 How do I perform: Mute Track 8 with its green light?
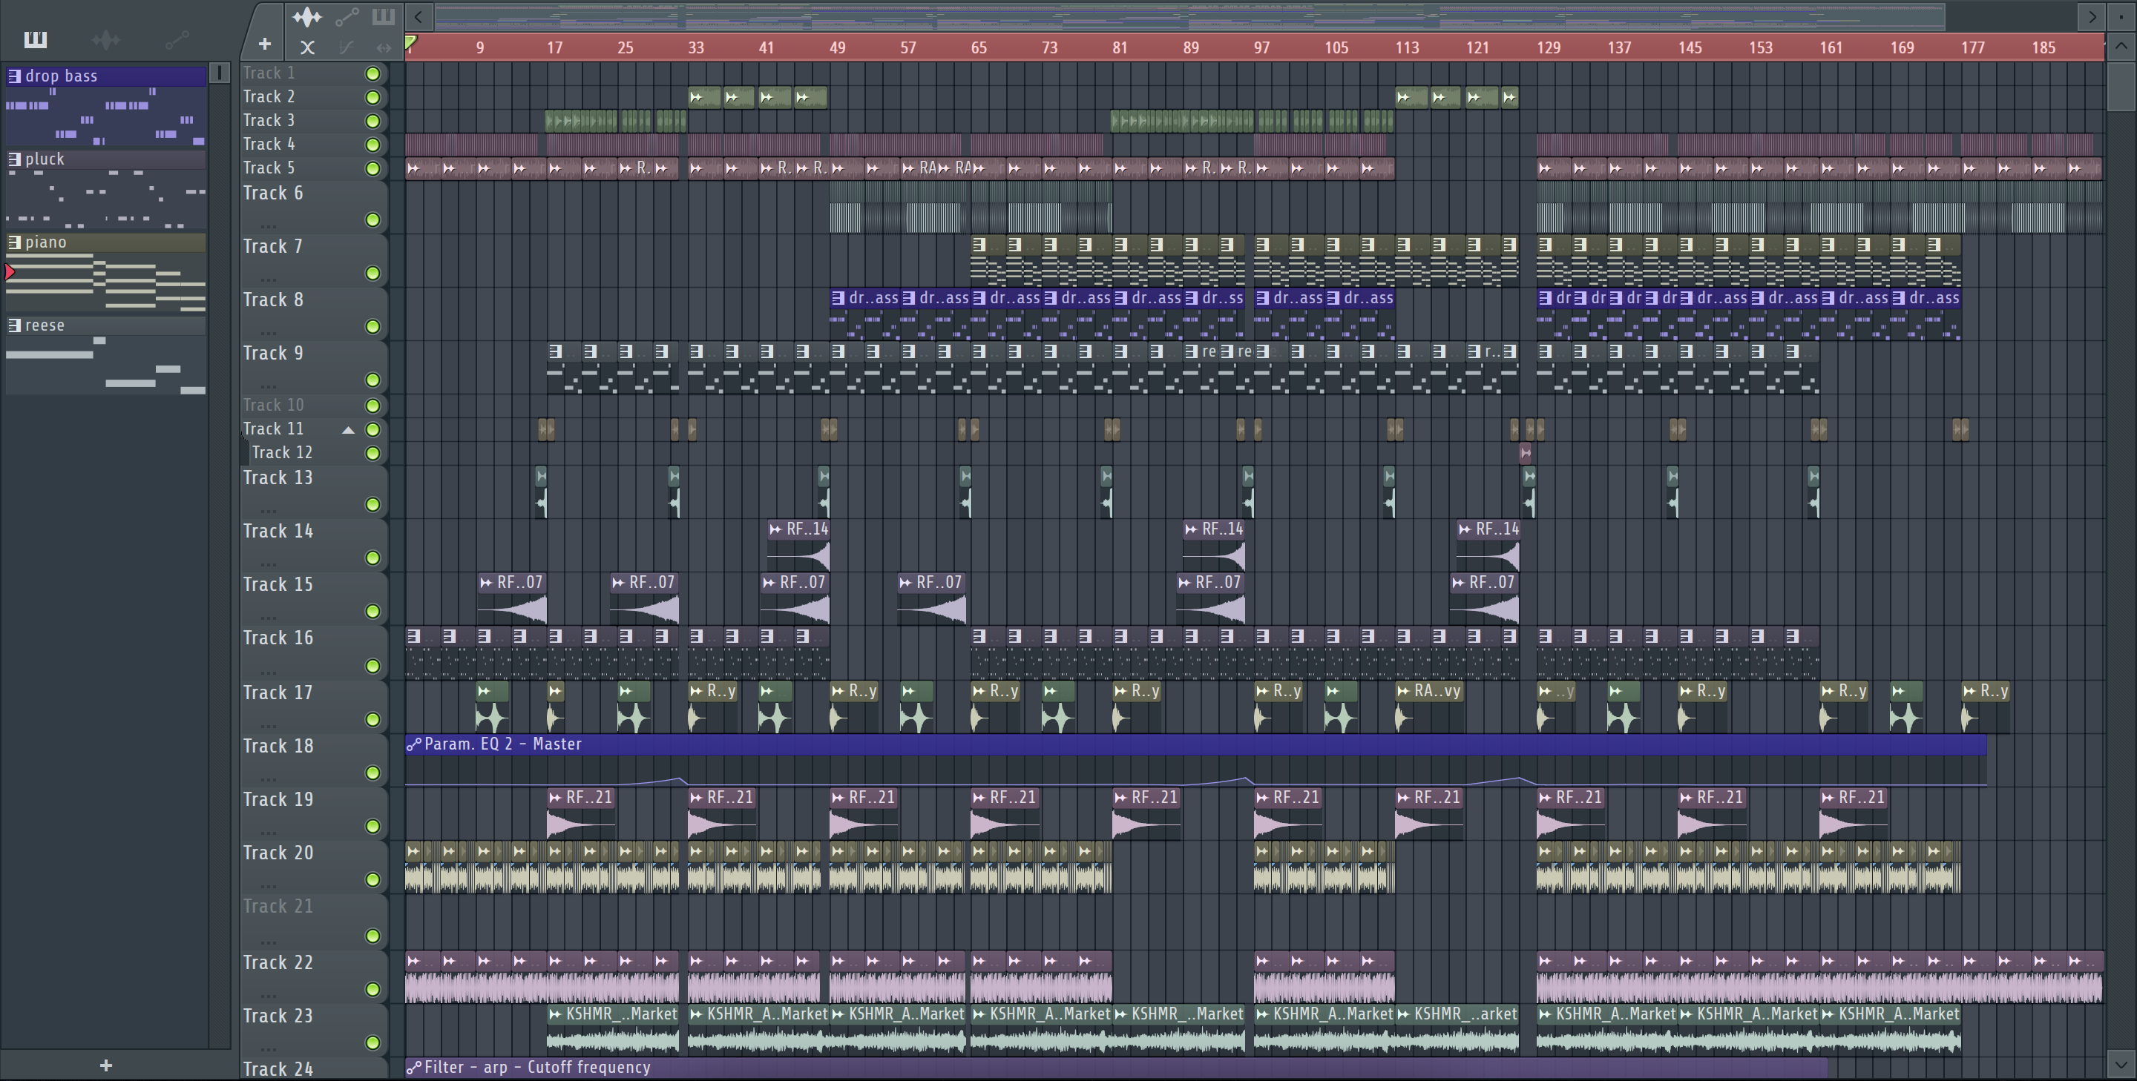373,327
